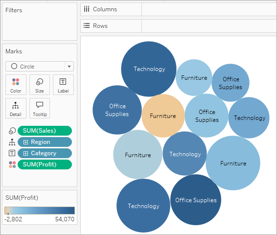Select the SUM(Profit) pill
The height and width of the screenshot is (235, 277).
coord(45,164)
